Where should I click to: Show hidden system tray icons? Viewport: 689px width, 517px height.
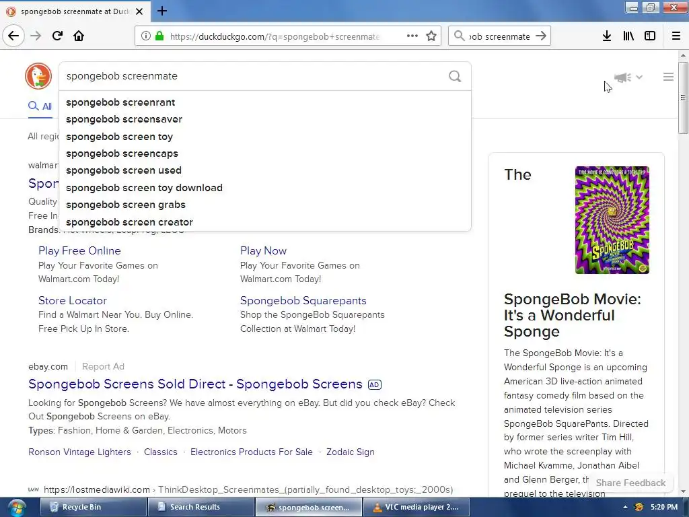pos(625,507)
